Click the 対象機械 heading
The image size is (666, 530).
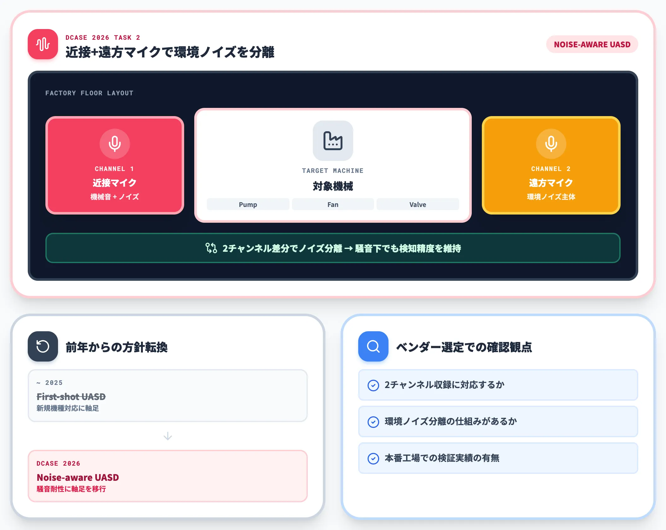click(333, 186)
